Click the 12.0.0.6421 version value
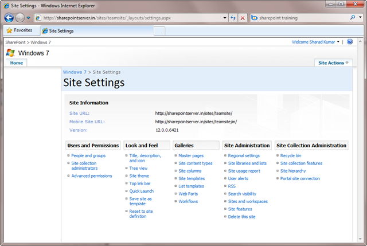 (167, 130)
